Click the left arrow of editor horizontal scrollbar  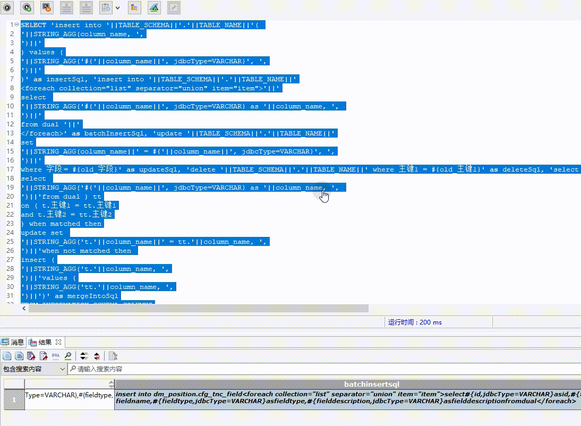pos(24,309)
